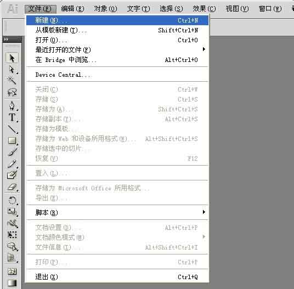294x289 pixels.
Task: Select the Rotate tool
Action: [12, 200]
